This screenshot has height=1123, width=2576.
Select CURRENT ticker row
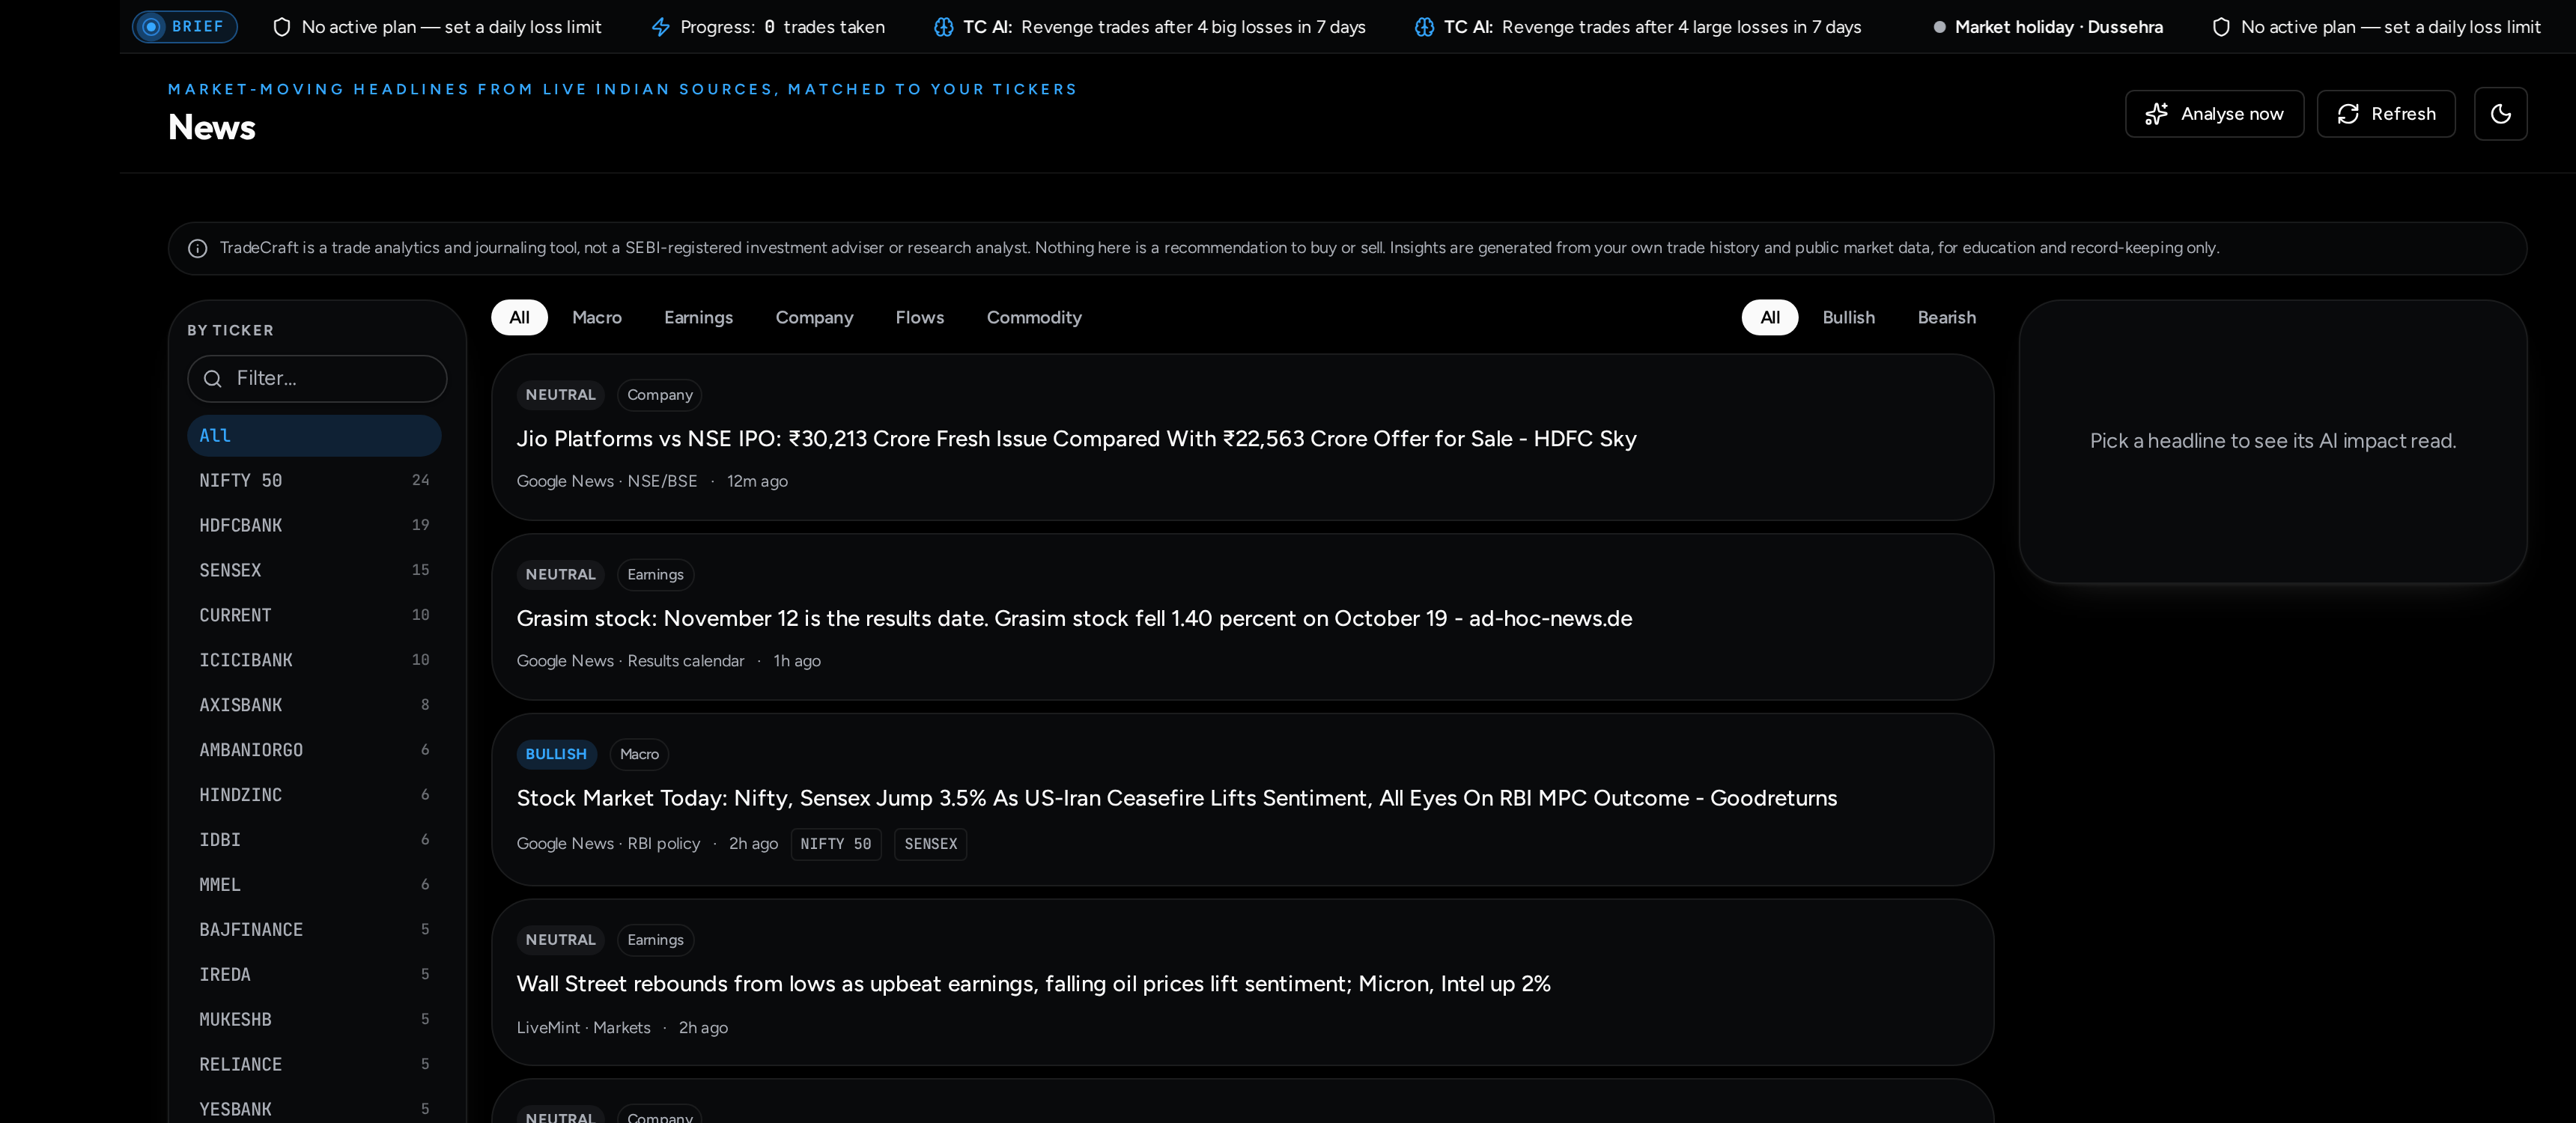(314, 615)
